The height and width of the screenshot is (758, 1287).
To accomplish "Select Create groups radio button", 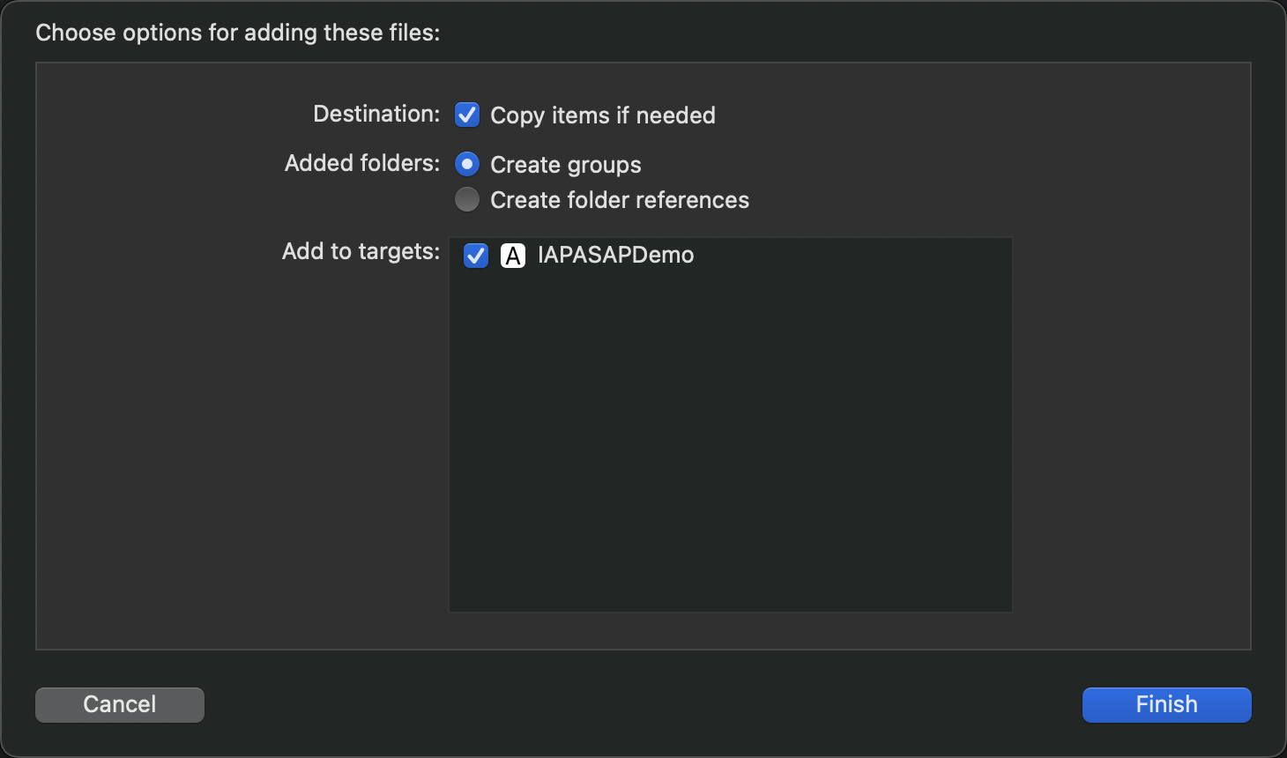I will click(x=467, y=164).
